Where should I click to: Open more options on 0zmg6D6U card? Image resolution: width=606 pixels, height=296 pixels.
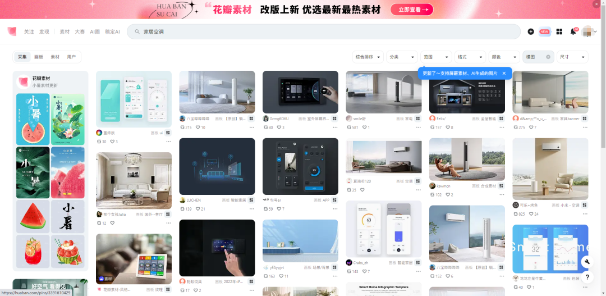(335, 127)
